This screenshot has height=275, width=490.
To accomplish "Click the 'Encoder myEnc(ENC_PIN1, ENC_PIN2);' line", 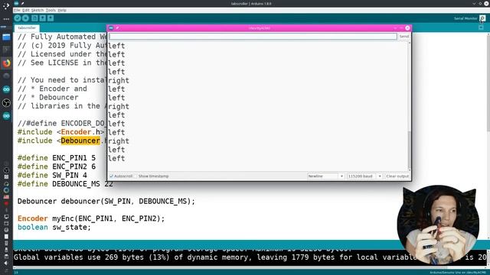I will tap(91, 218).
